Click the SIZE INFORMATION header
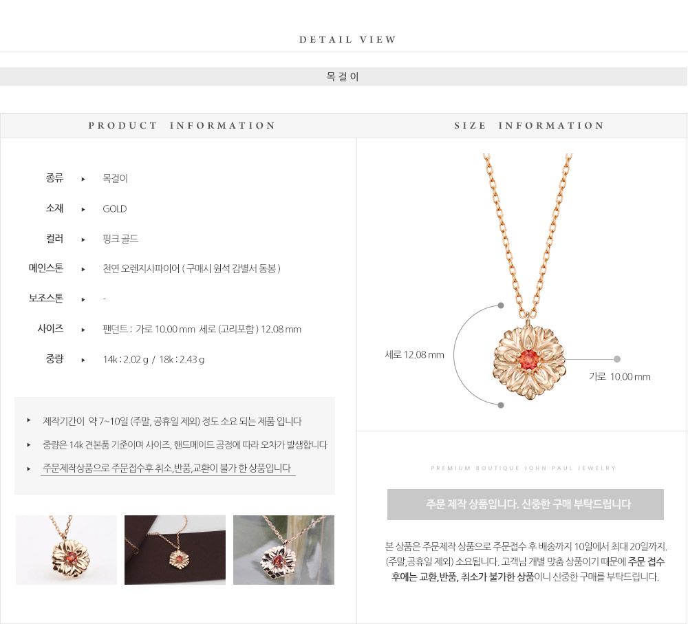The width and height of the screenshot is (688, 624). pyautogui.click(x=528, y=125)
